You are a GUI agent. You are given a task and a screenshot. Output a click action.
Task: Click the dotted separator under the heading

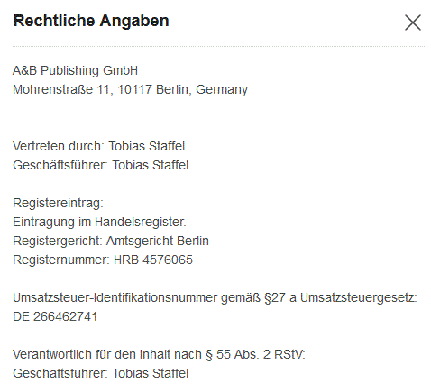point(218,47)
